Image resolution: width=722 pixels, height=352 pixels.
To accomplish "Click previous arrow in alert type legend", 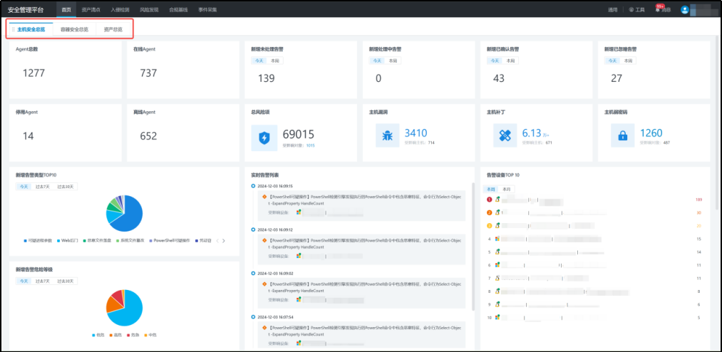I will click(217, 241).
